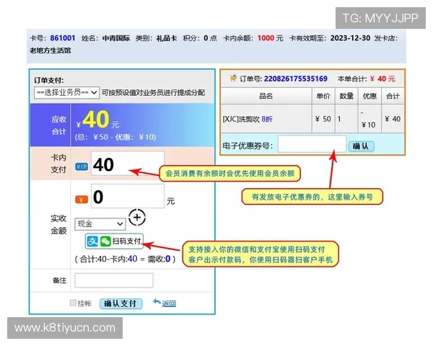Click the unit price ¥ 50 cell
Viewport: 433px width, 346px height.
pyautogui.click(x=323, y=119)
